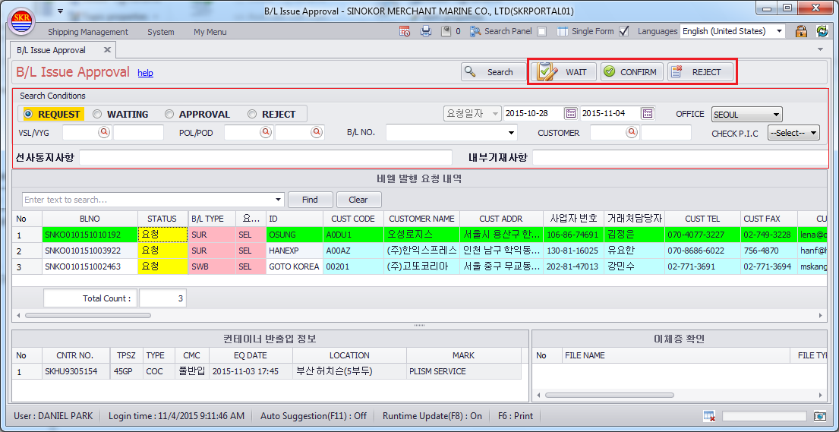Open the OFFICE dropdown showing SEOUL
Viewport: 839px width, 432px height.
[747, 114]
